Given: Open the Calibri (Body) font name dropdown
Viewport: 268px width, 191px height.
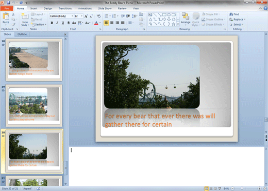Looking at the screenshot, I should click(61, 16).
